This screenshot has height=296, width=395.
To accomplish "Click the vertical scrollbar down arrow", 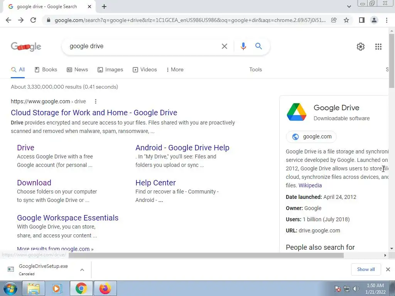I will (x=392, y=249).
